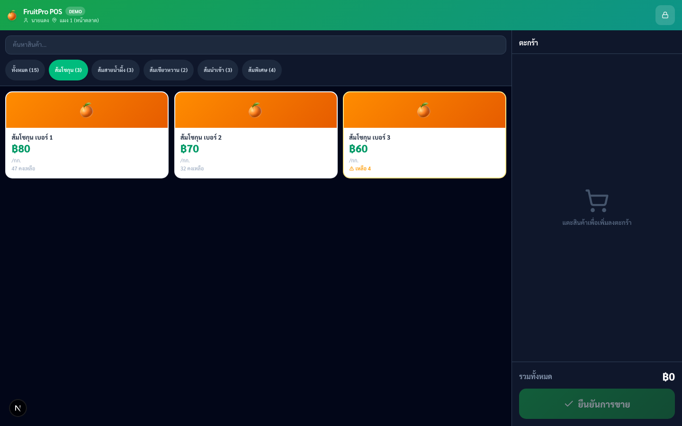The width and height of the screenshot is (682, 426).
Task: Click the empty cart icon
Action: click(x=597, y=201)
